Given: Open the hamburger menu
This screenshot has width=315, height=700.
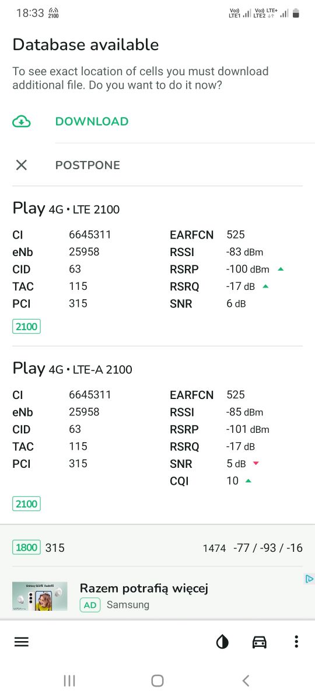Looking at the screenshot, I should pos(22,642).
